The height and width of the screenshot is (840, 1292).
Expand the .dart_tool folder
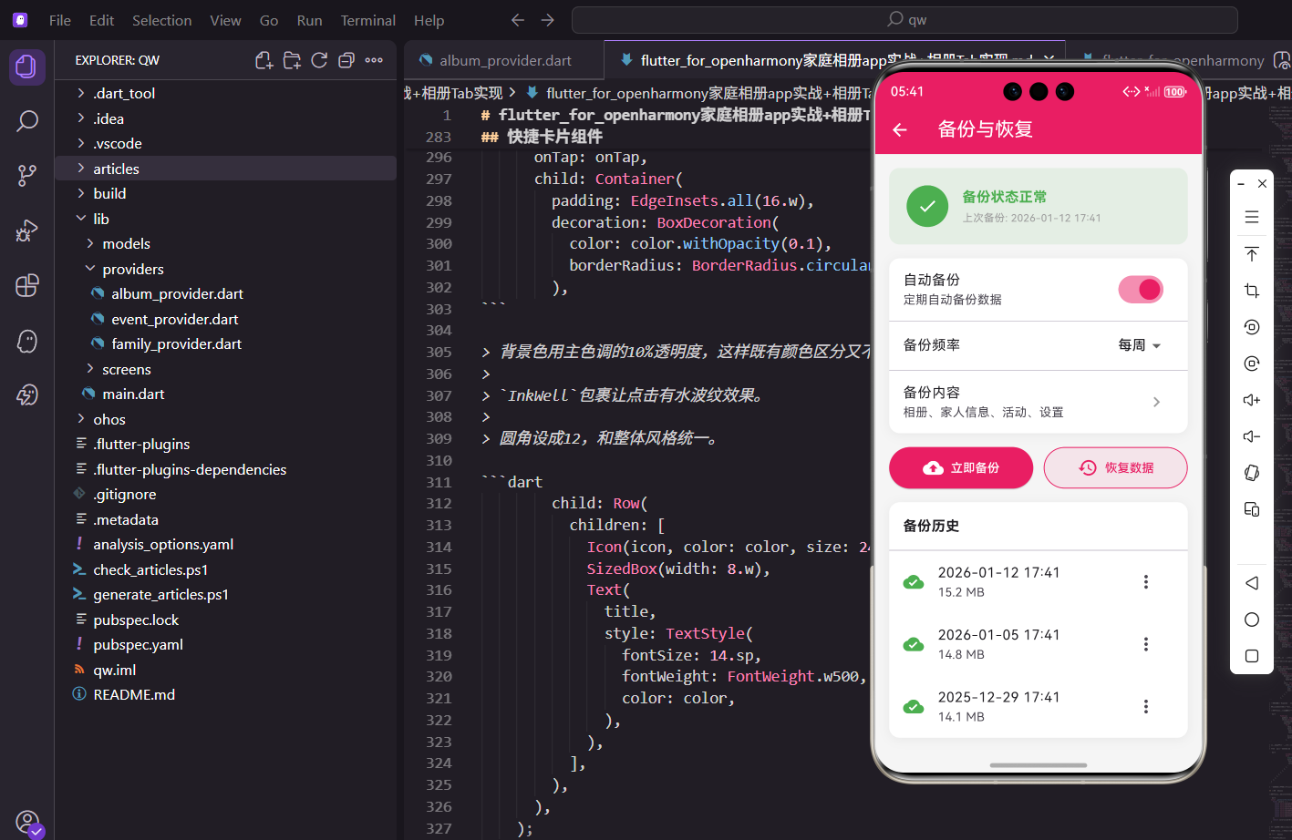point(225,93)
